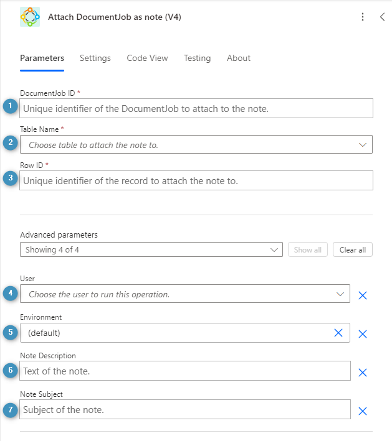This screenshot has width=392, height=441.
Task: Remove the Environment parameter with its outer X
Action: pos(363,334)
